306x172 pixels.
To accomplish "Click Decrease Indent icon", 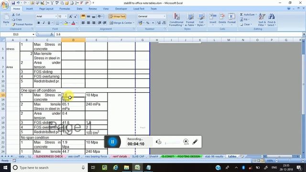I will pos(99,23).
